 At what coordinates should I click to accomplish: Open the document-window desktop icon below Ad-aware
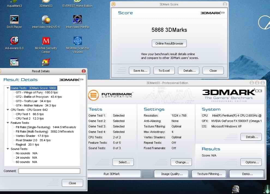coord(14,62)
